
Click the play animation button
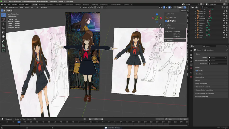pos(97,119)
